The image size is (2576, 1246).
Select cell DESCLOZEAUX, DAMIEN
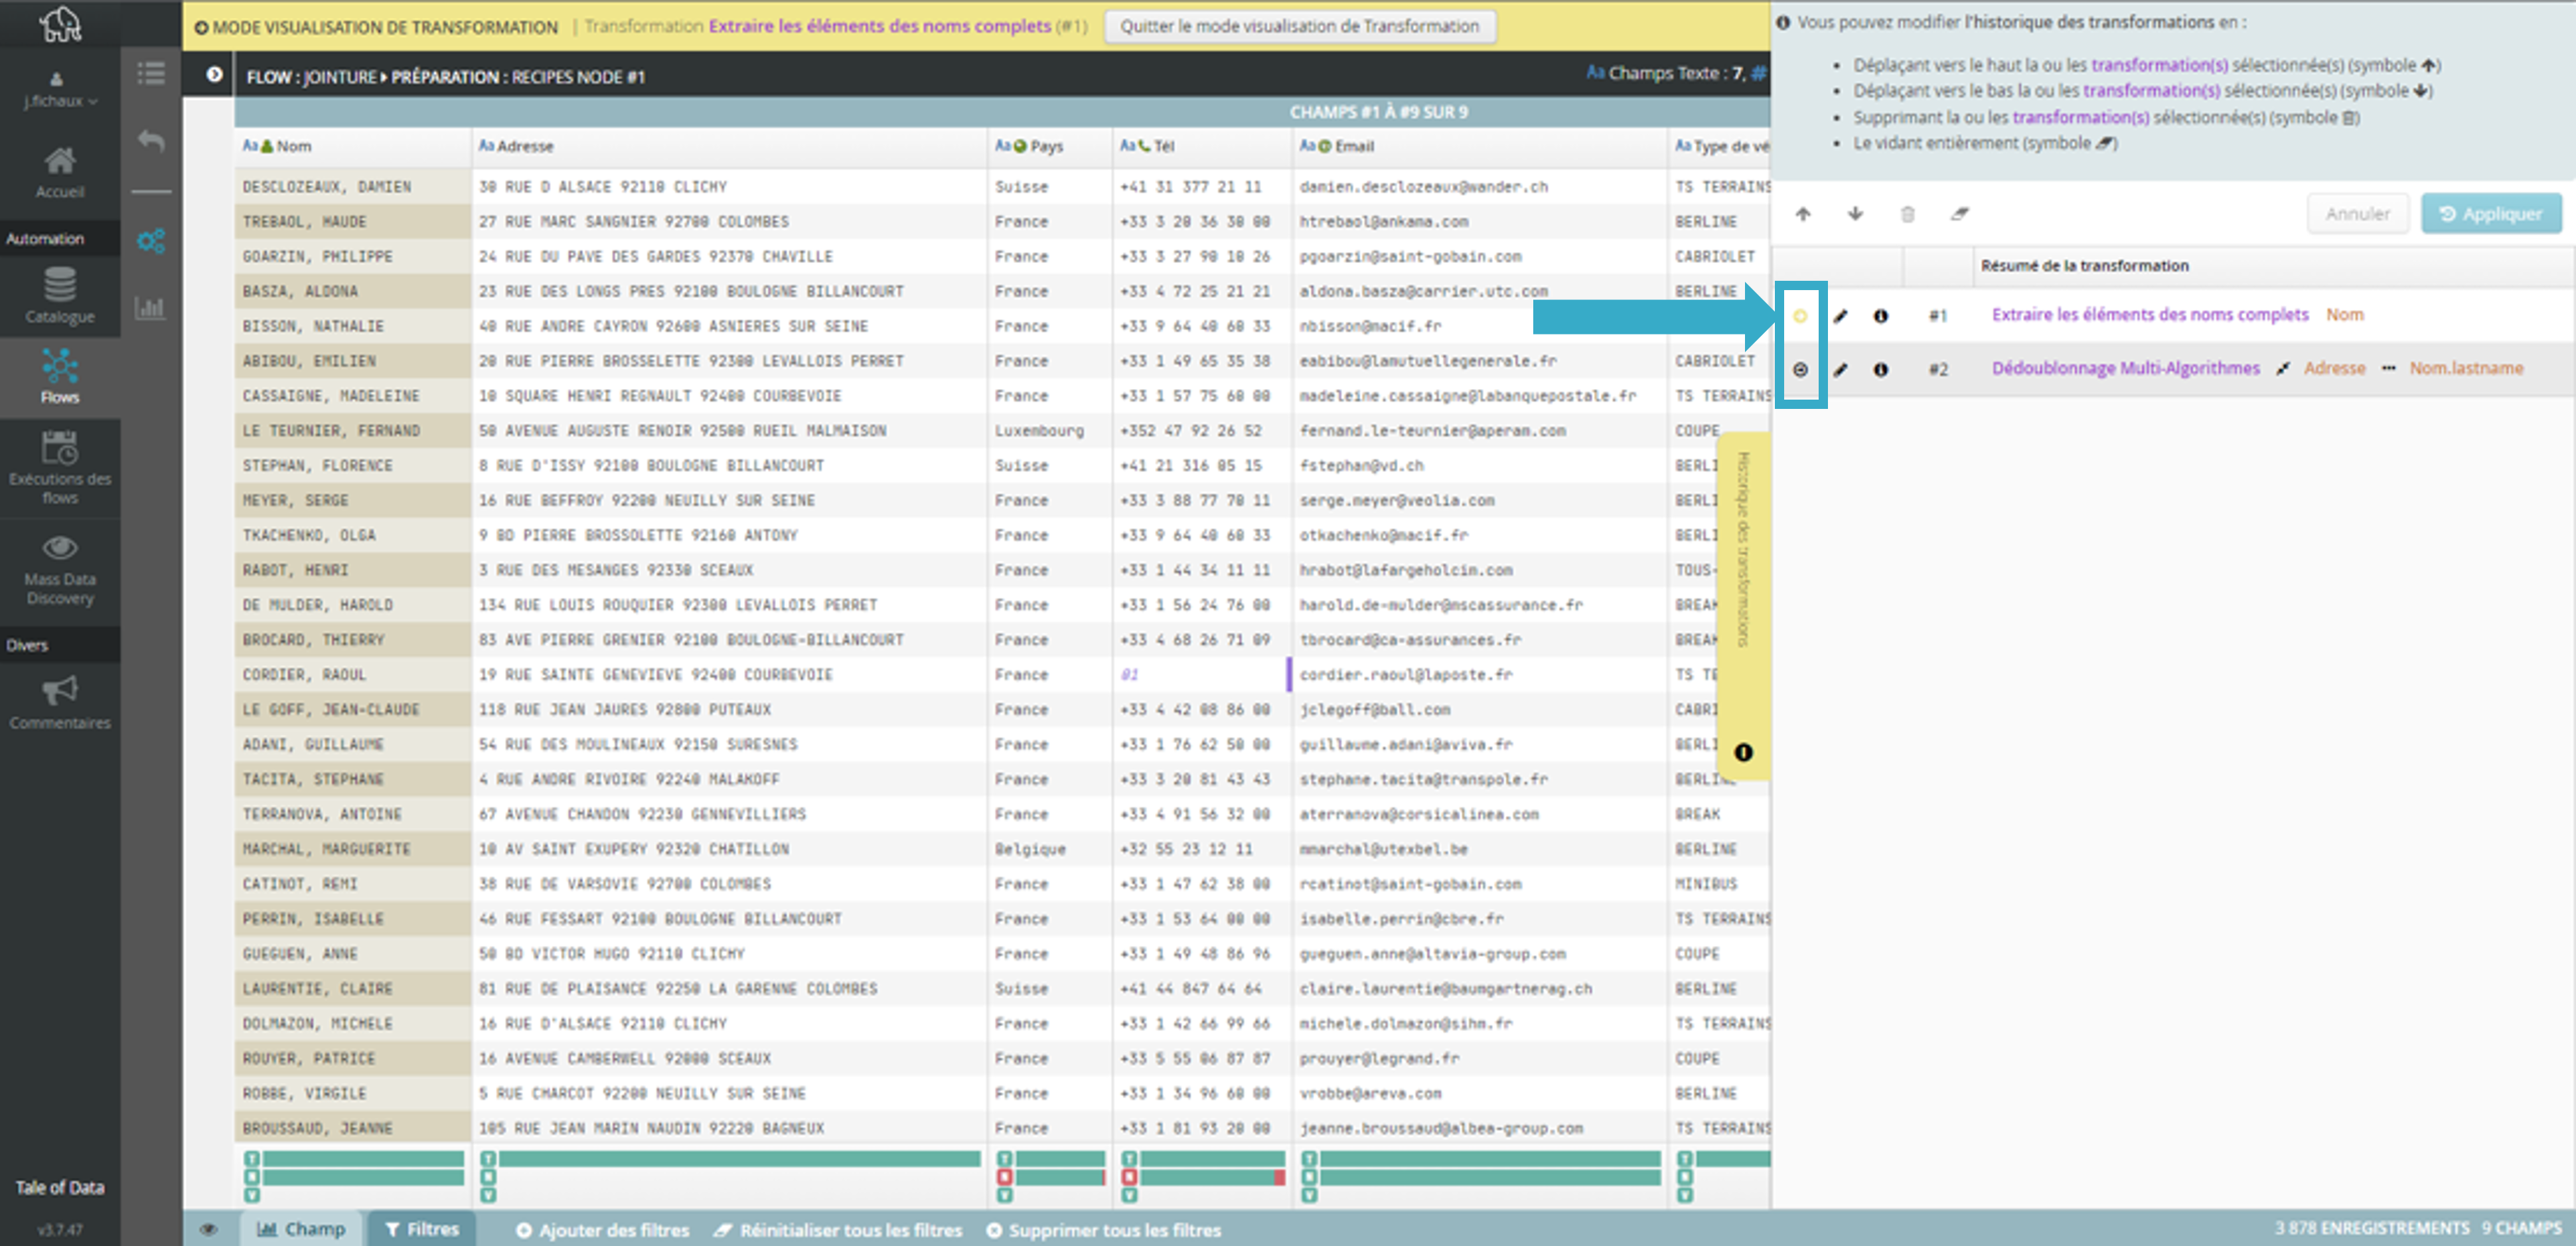pyautogui.click(x=353, y=187)
